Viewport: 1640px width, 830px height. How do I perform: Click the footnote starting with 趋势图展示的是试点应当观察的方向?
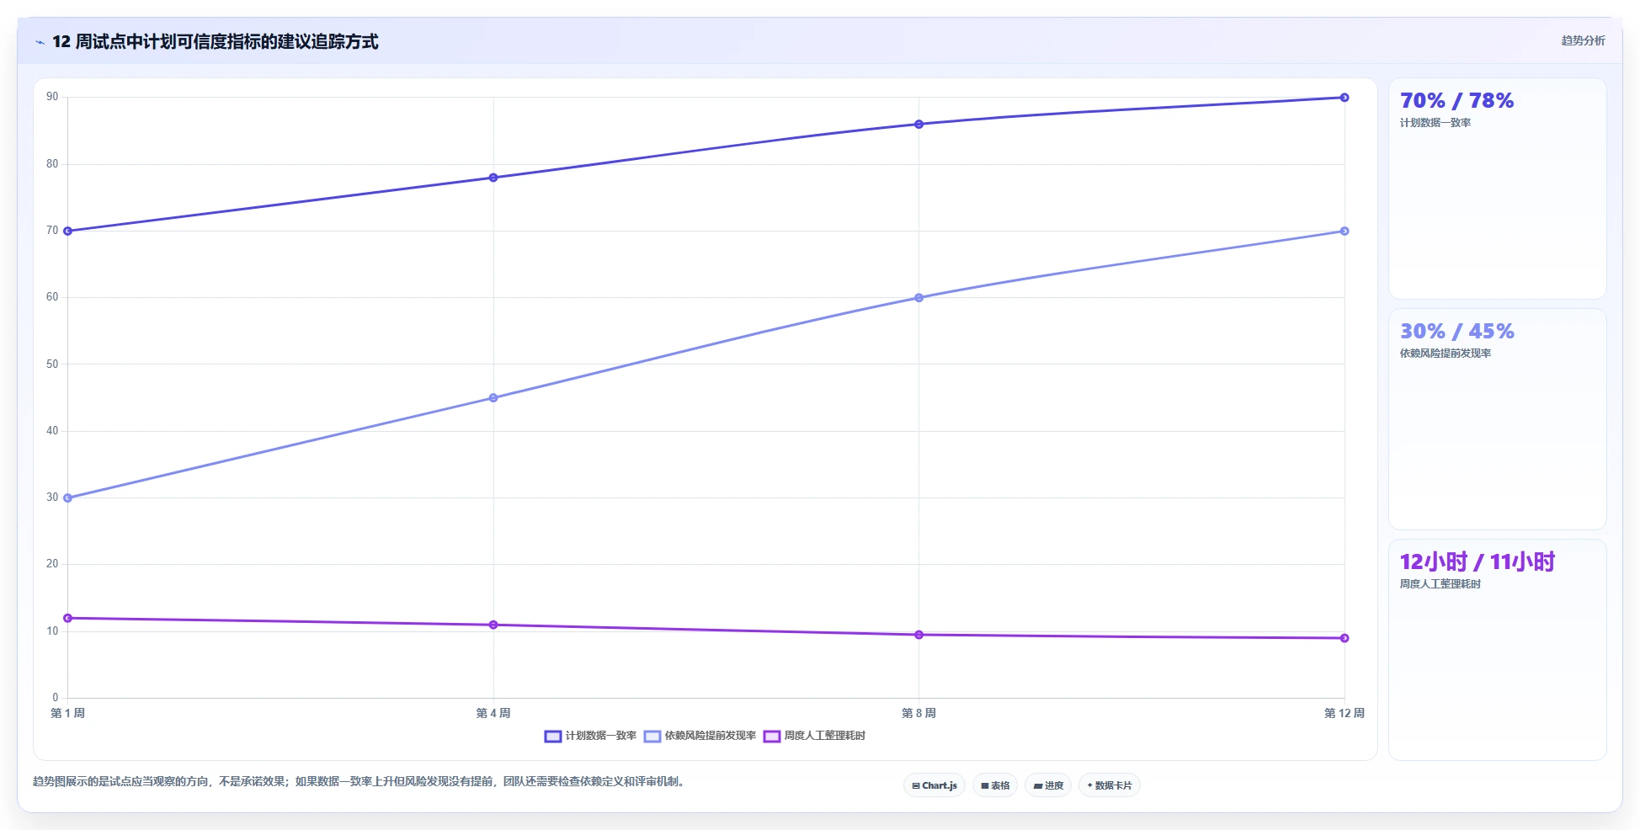click(360, 782)
